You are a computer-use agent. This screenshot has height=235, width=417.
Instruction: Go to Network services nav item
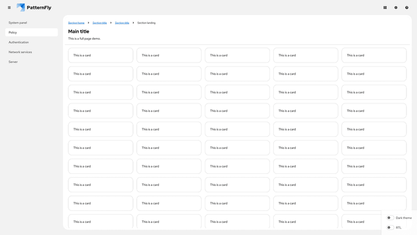31,52
